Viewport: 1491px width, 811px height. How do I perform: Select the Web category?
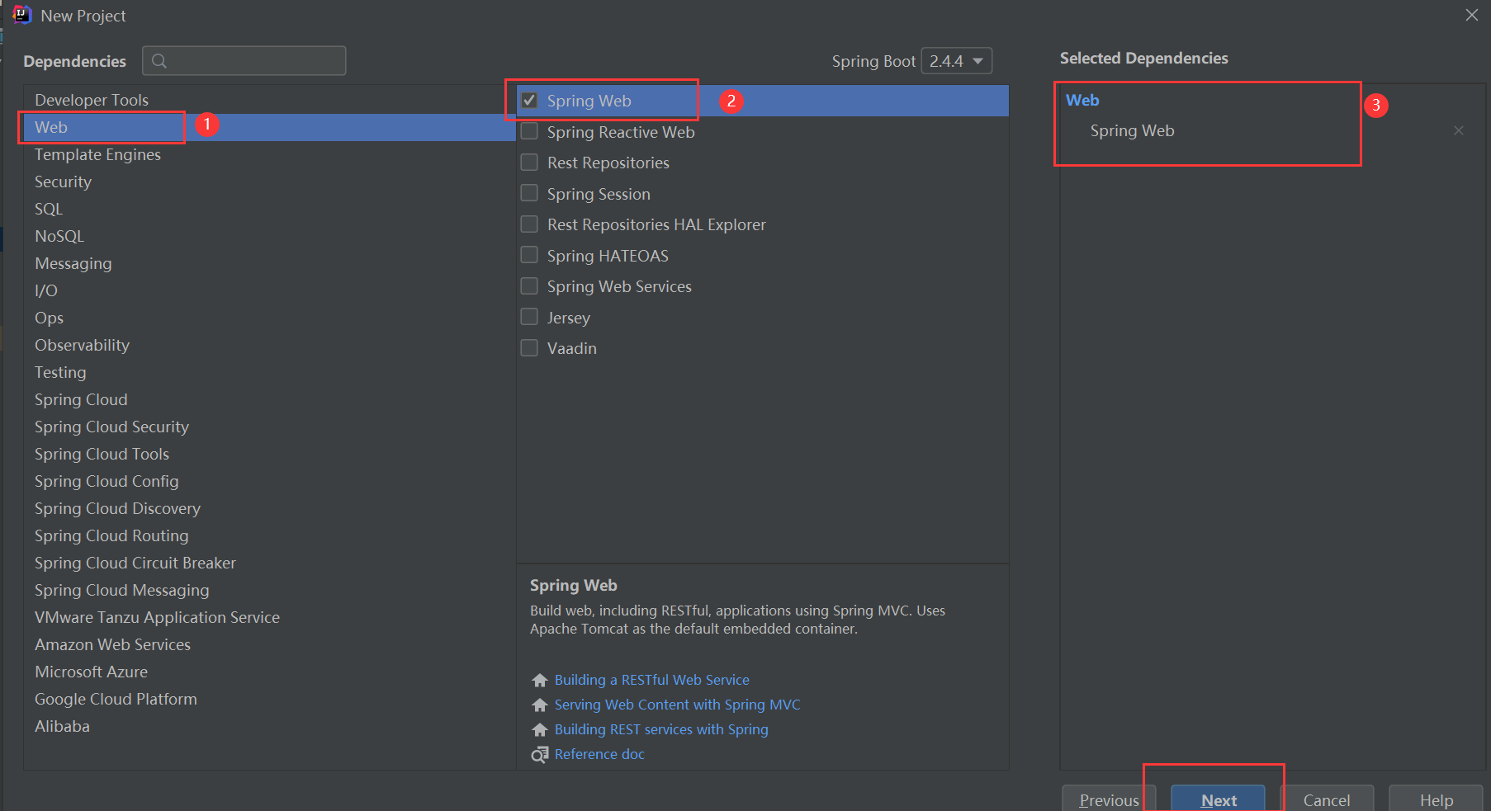pos(270,127)
